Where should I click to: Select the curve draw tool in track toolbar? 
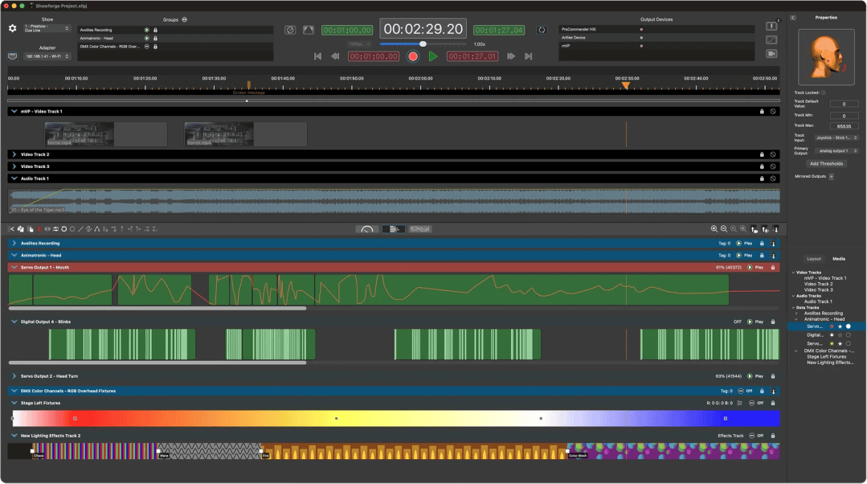click(88, 229)
